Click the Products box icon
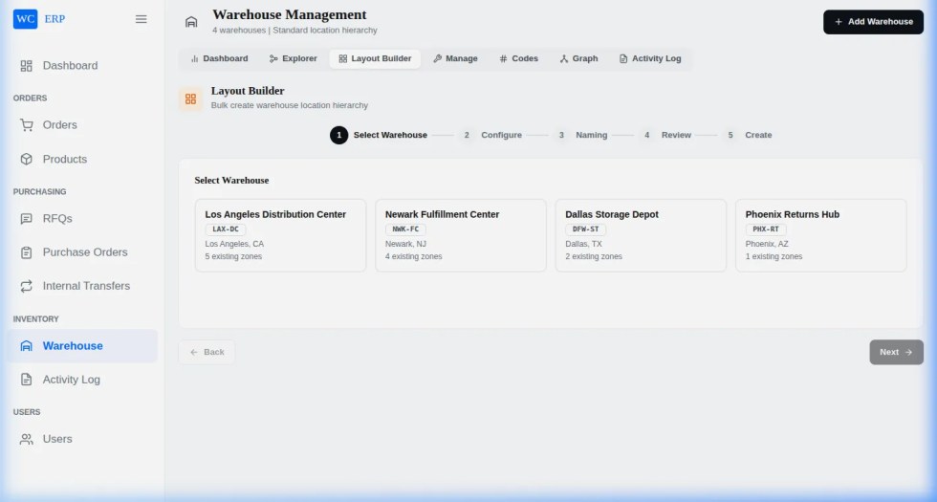This screenshot has width=937, height=502. (27, 159)
